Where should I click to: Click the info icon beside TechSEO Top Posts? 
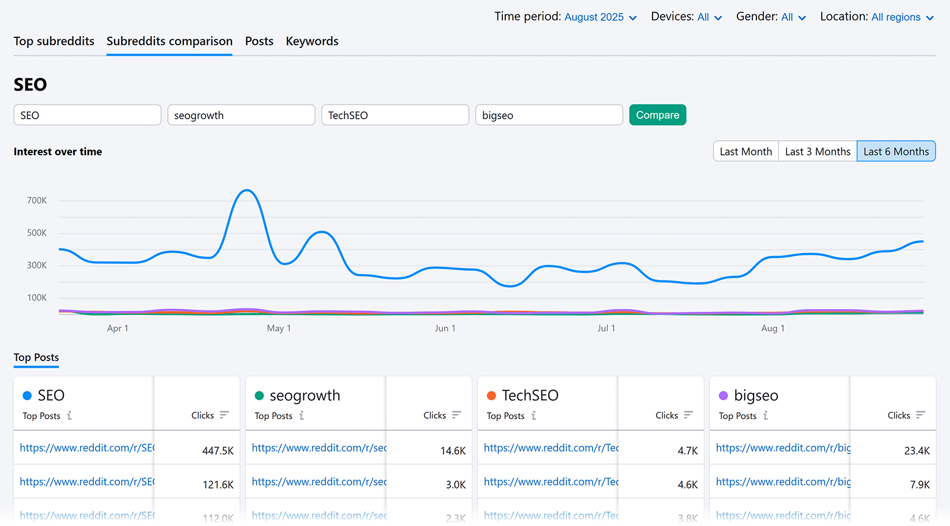click(534, 416)
